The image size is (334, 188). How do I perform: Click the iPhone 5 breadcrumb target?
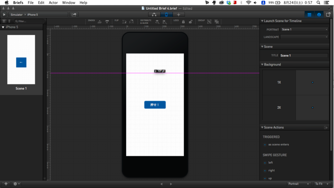click(x=33, y=15)
